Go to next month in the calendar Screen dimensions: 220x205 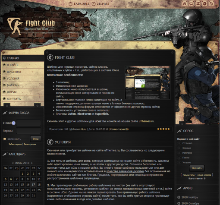tap(32, 163)
